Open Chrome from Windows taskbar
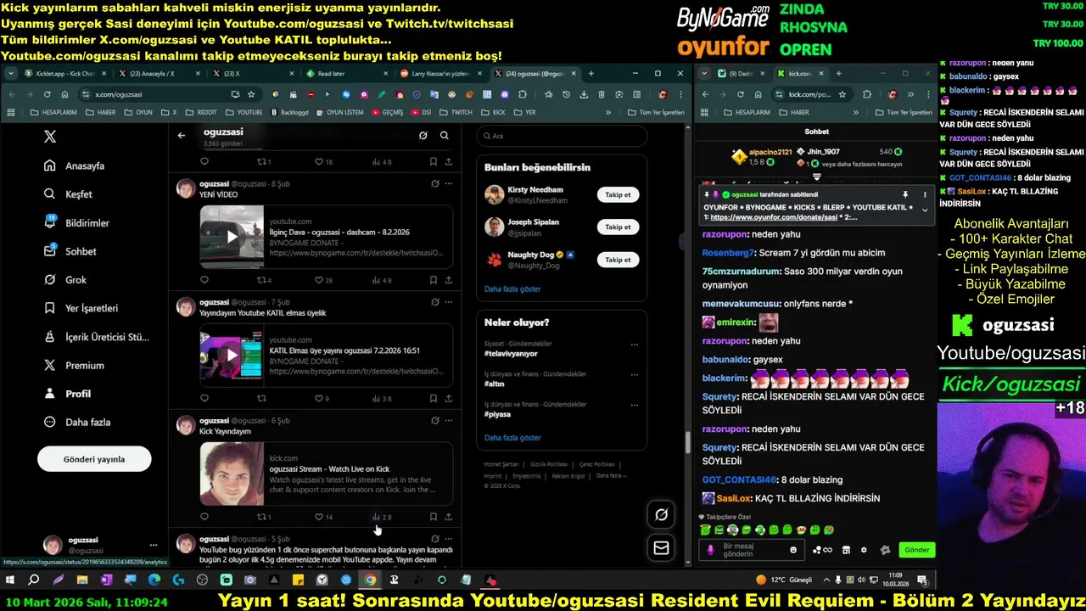 (x=370, y=580)
